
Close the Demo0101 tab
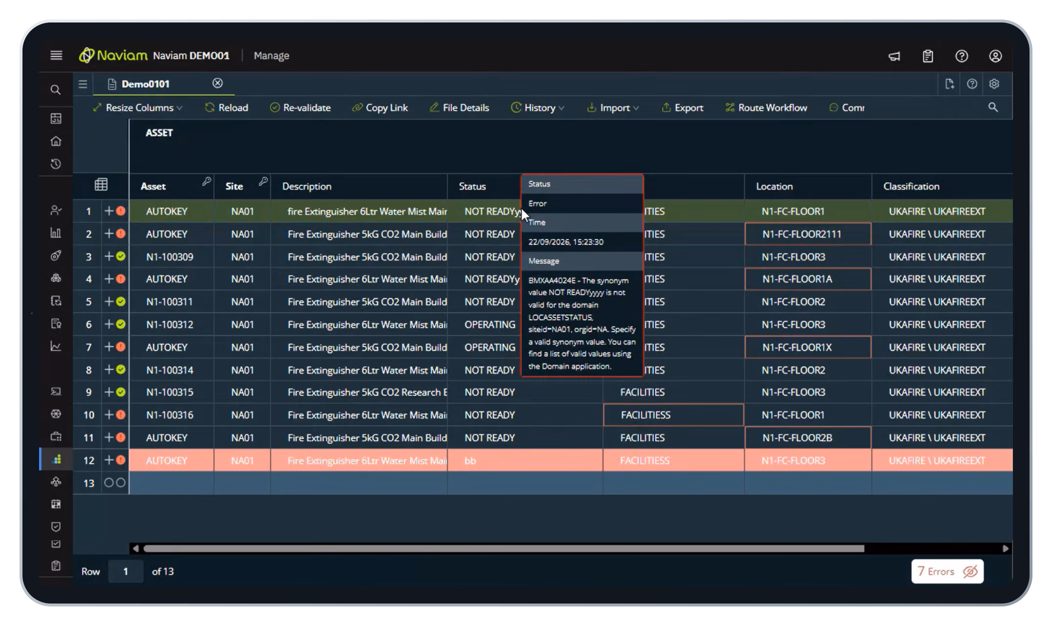tap(217, 83)
